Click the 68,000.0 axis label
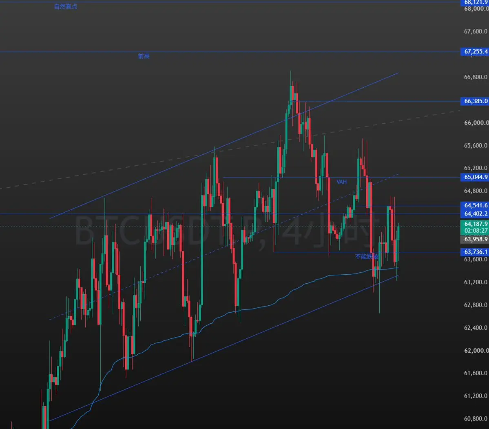 click(476, 9)
